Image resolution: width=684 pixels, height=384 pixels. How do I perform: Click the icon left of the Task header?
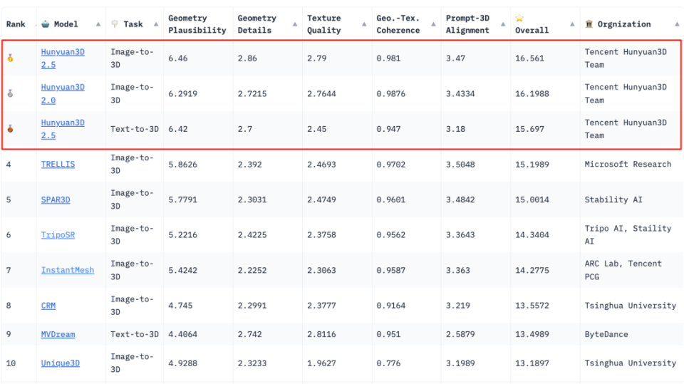pos(115,24)
